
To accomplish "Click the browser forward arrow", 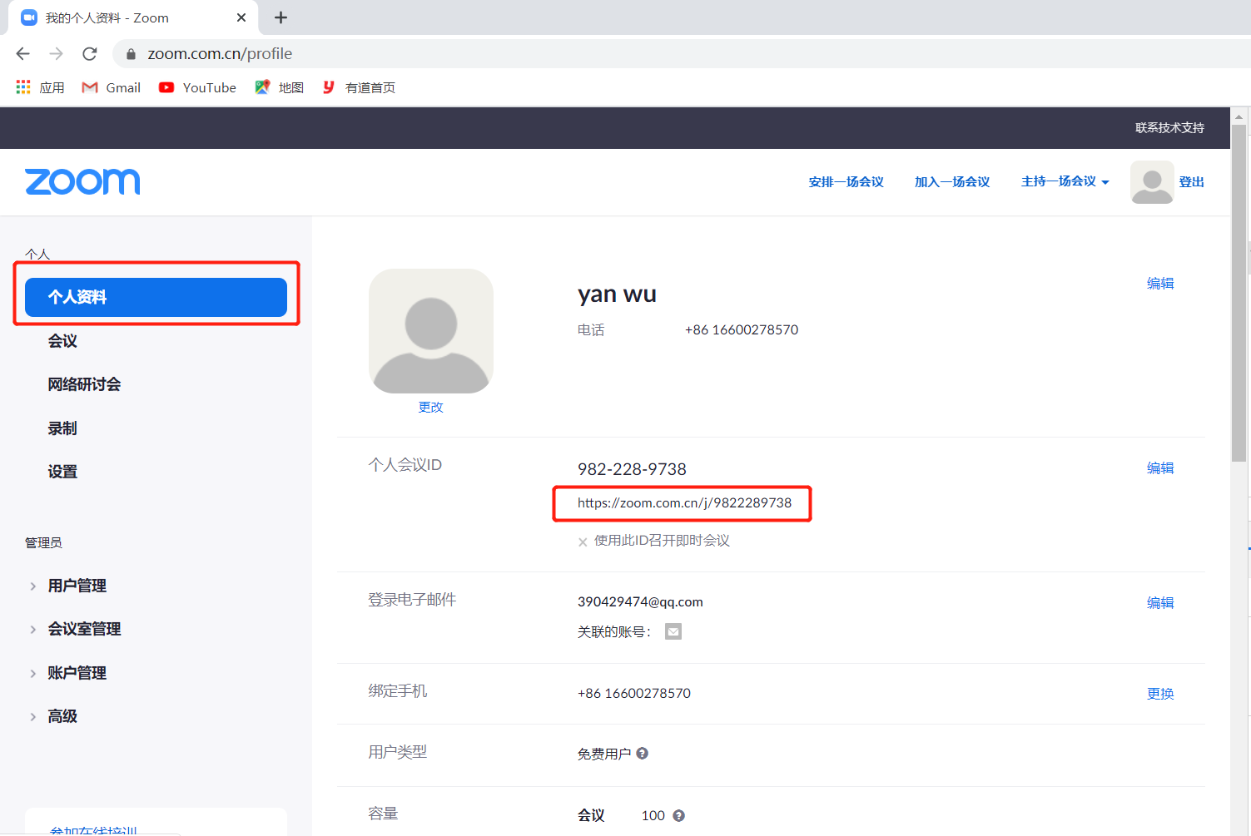I will (56, 54).
